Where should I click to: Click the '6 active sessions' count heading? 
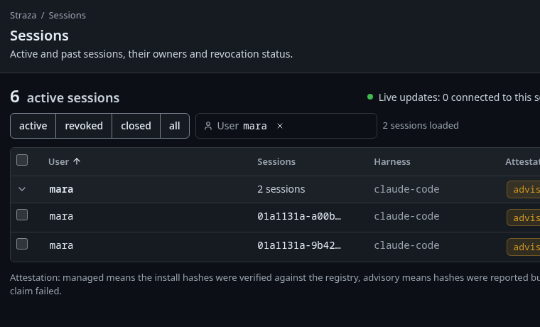pos(65,97)
